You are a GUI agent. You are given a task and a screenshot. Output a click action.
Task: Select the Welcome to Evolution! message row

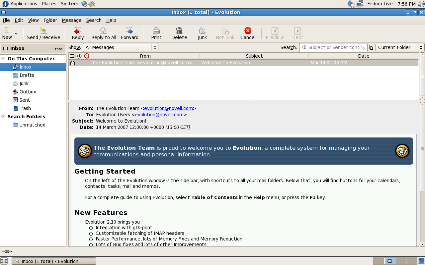coord(243,63)
